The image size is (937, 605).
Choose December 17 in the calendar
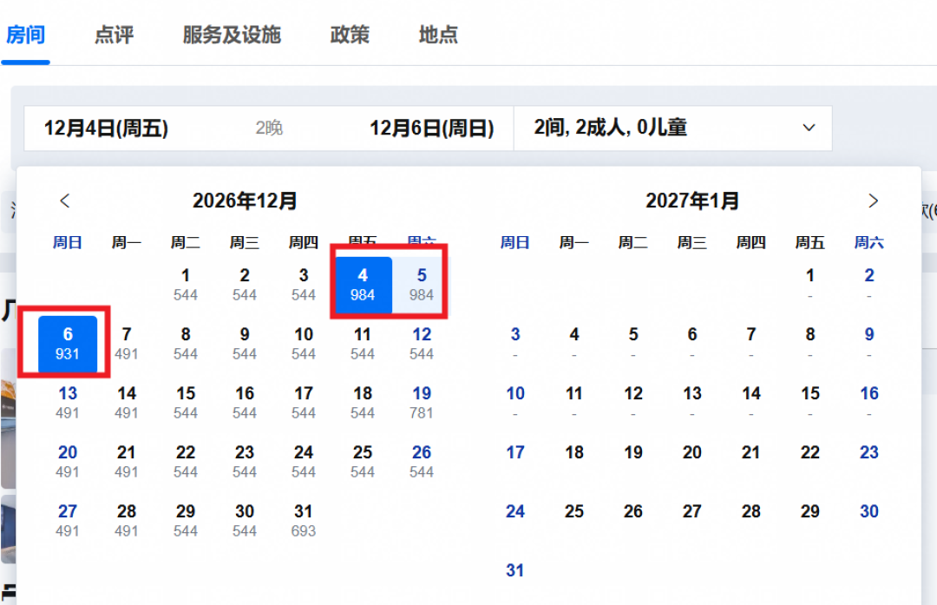[304, 403]
